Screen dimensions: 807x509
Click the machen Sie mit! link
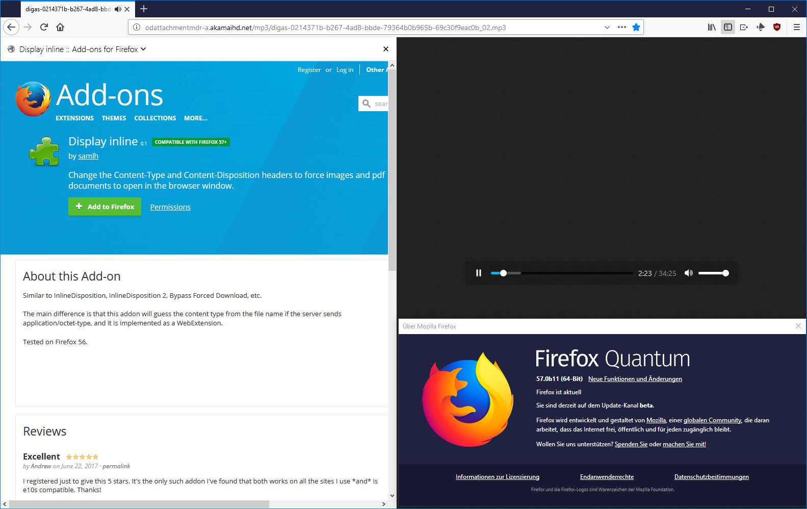[684, 444]
